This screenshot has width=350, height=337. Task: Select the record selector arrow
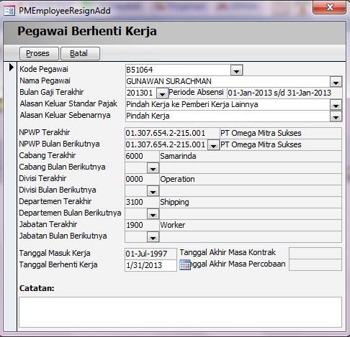11,68
